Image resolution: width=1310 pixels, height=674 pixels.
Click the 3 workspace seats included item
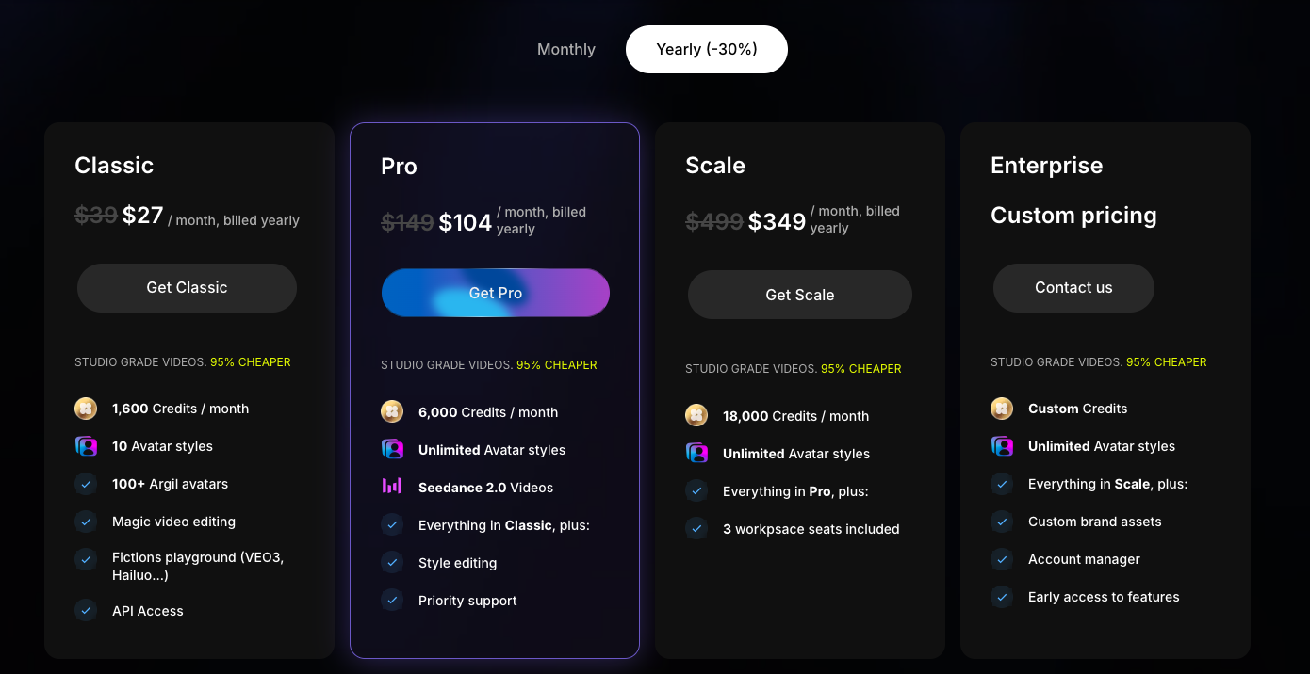(x=811, y=529)
